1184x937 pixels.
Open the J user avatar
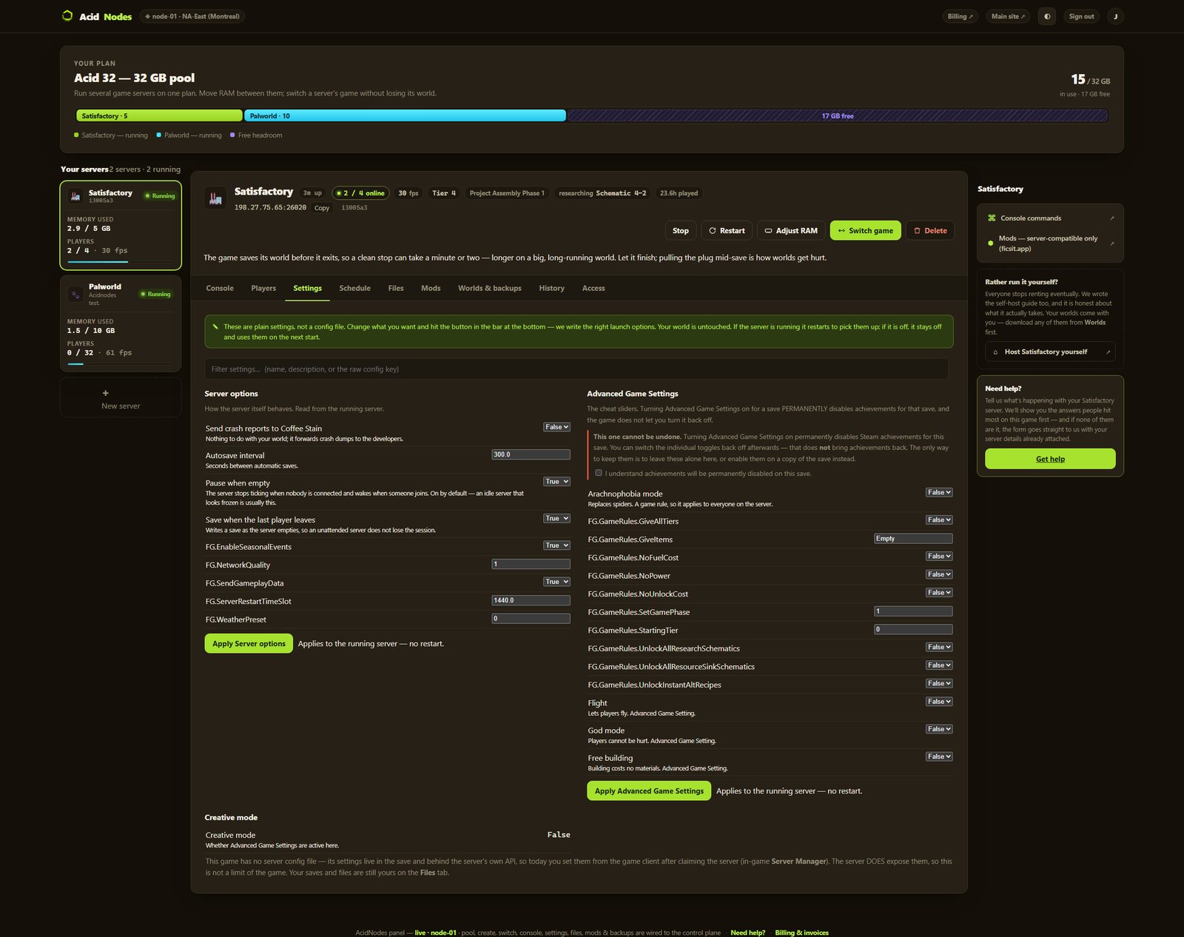1115,16
